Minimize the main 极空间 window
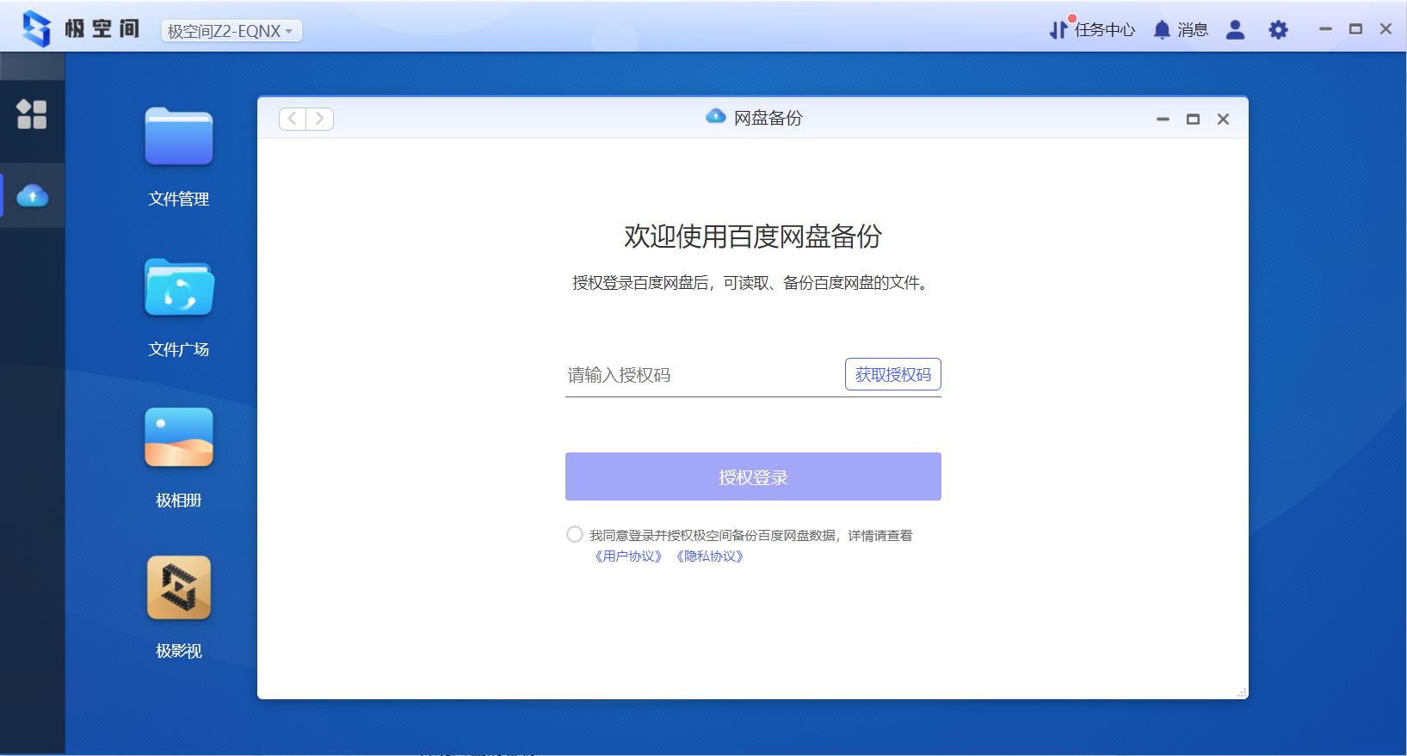 (1325, 28)
